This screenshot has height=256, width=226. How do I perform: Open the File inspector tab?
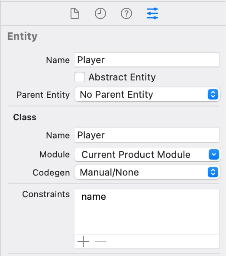tap(75, 14)
